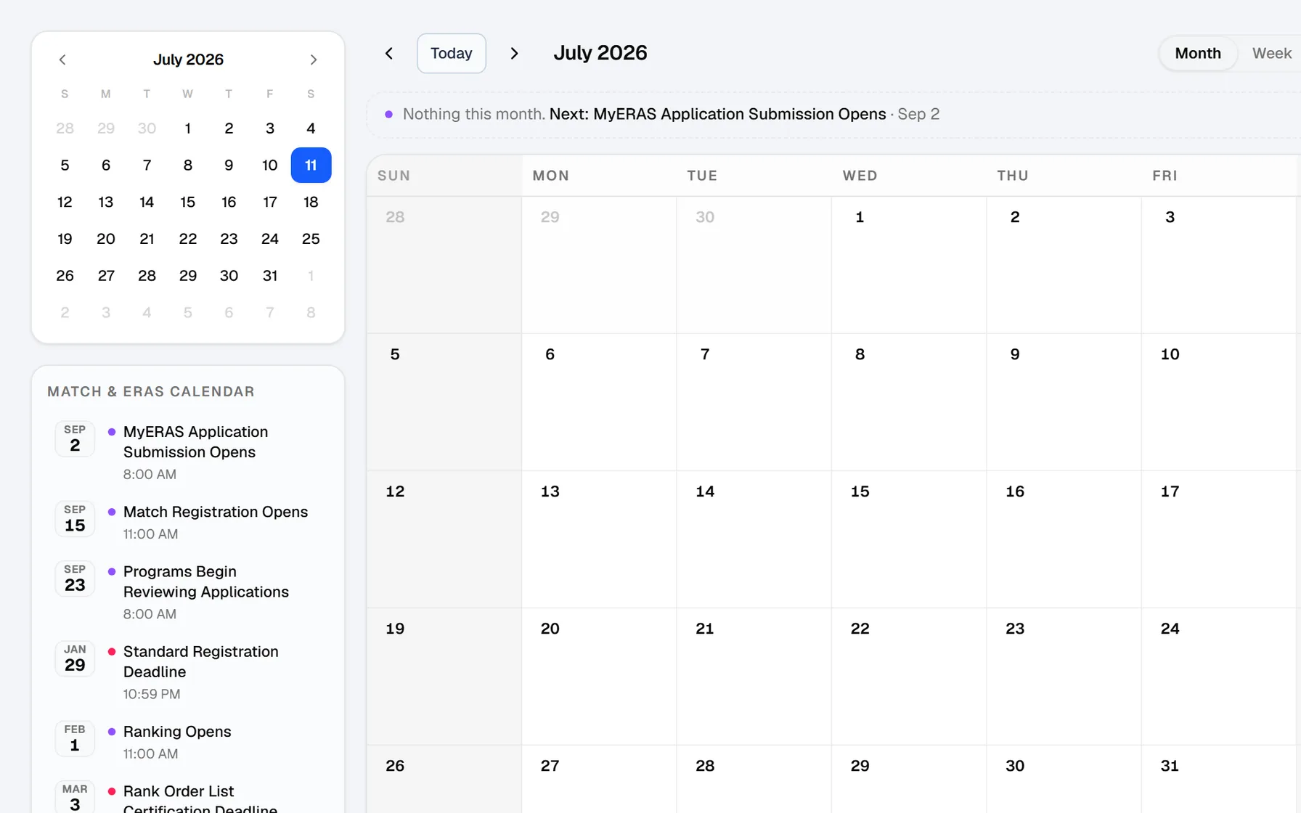Click the Next: MyERAS Application banner

click(833, 114)
